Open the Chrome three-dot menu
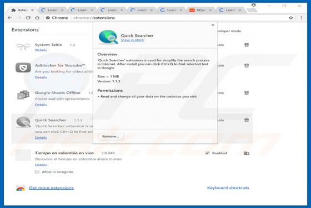This screenshot has width=311, height=208. pos(301,18)
